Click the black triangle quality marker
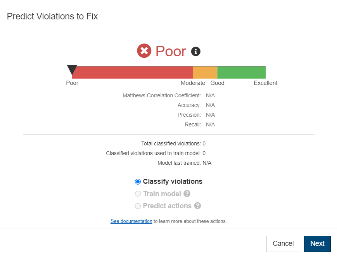Screen dimensions: 337x259 [72, 70]
